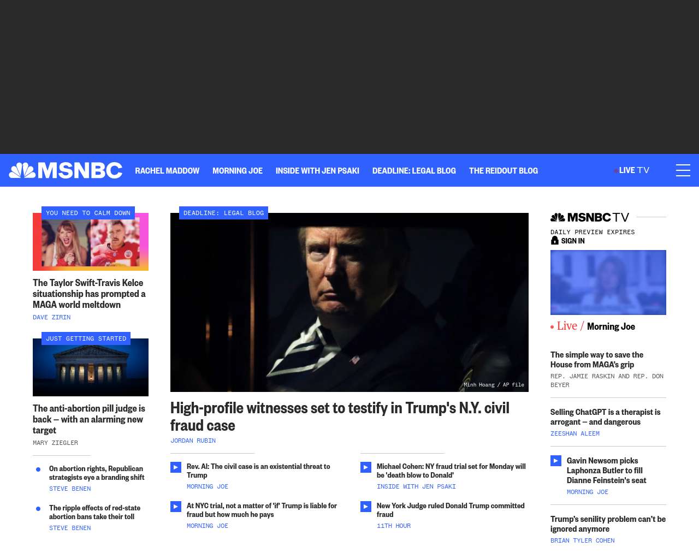Click 'You Need to Calm Down' tag
Image resolution: width=699 pixels, height=559 pixels.
coord(88,213)
